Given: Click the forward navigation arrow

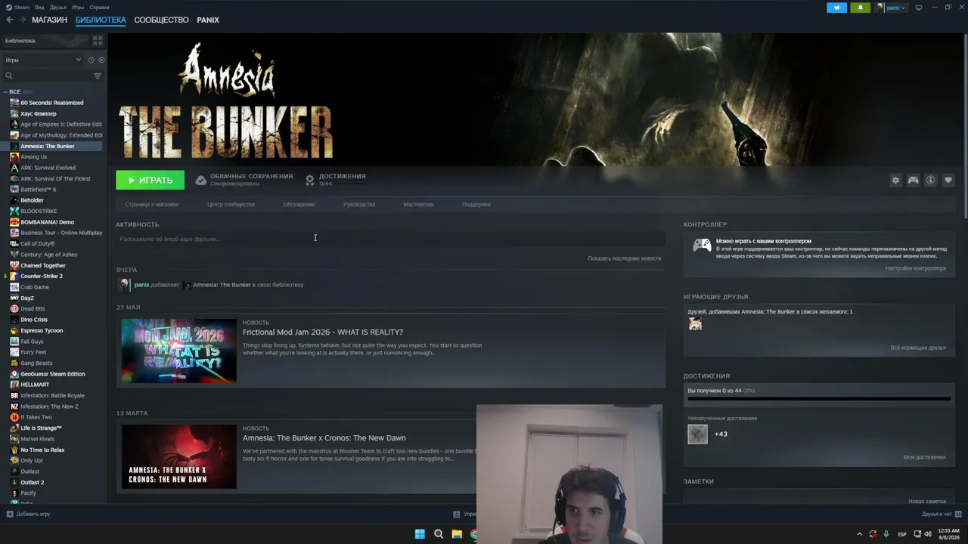Looking at the screenshot, I should pyautogui.click(x=21, y=20).
